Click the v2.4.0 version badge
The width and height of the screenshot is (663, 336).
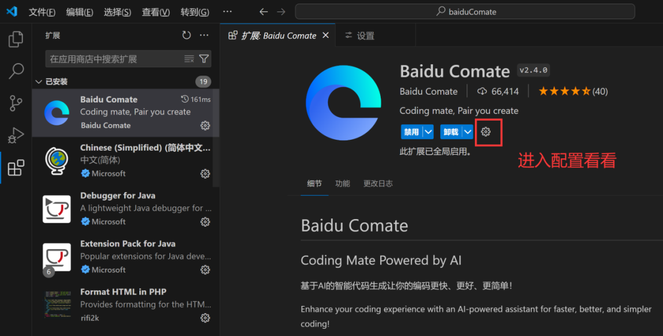533,70
